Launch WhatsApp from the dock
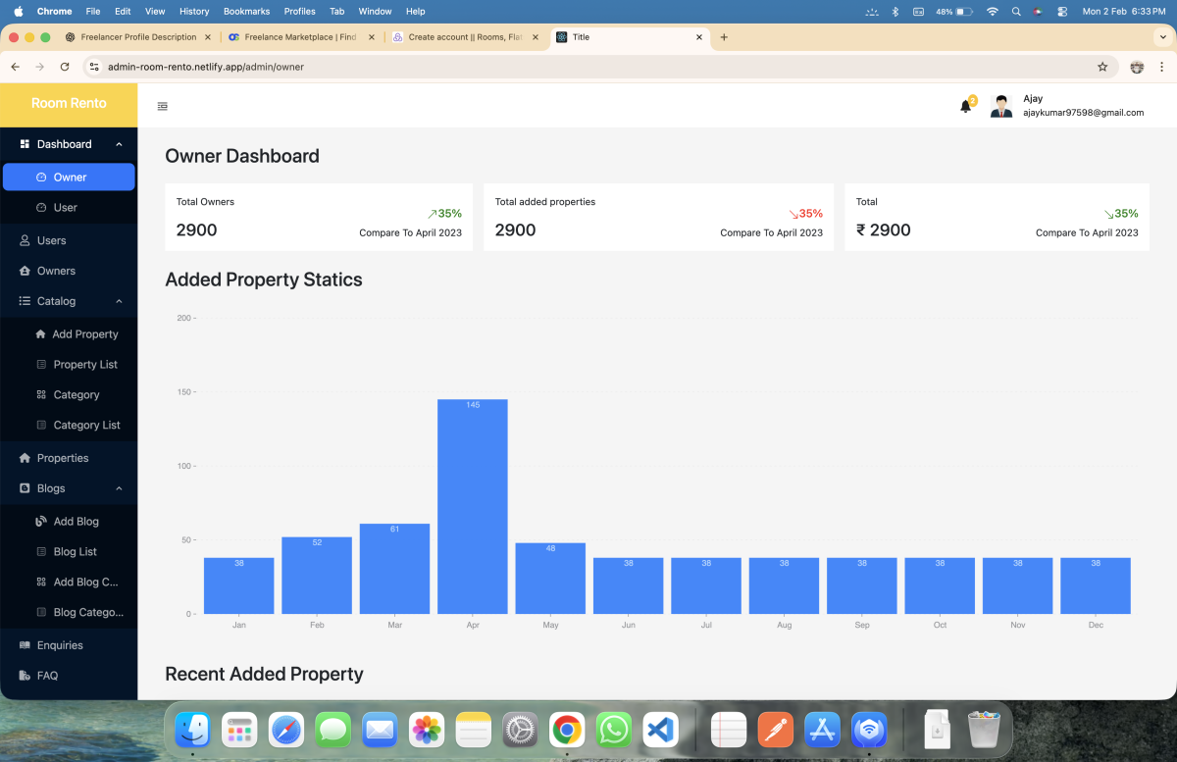 click(x=614, y=730)
